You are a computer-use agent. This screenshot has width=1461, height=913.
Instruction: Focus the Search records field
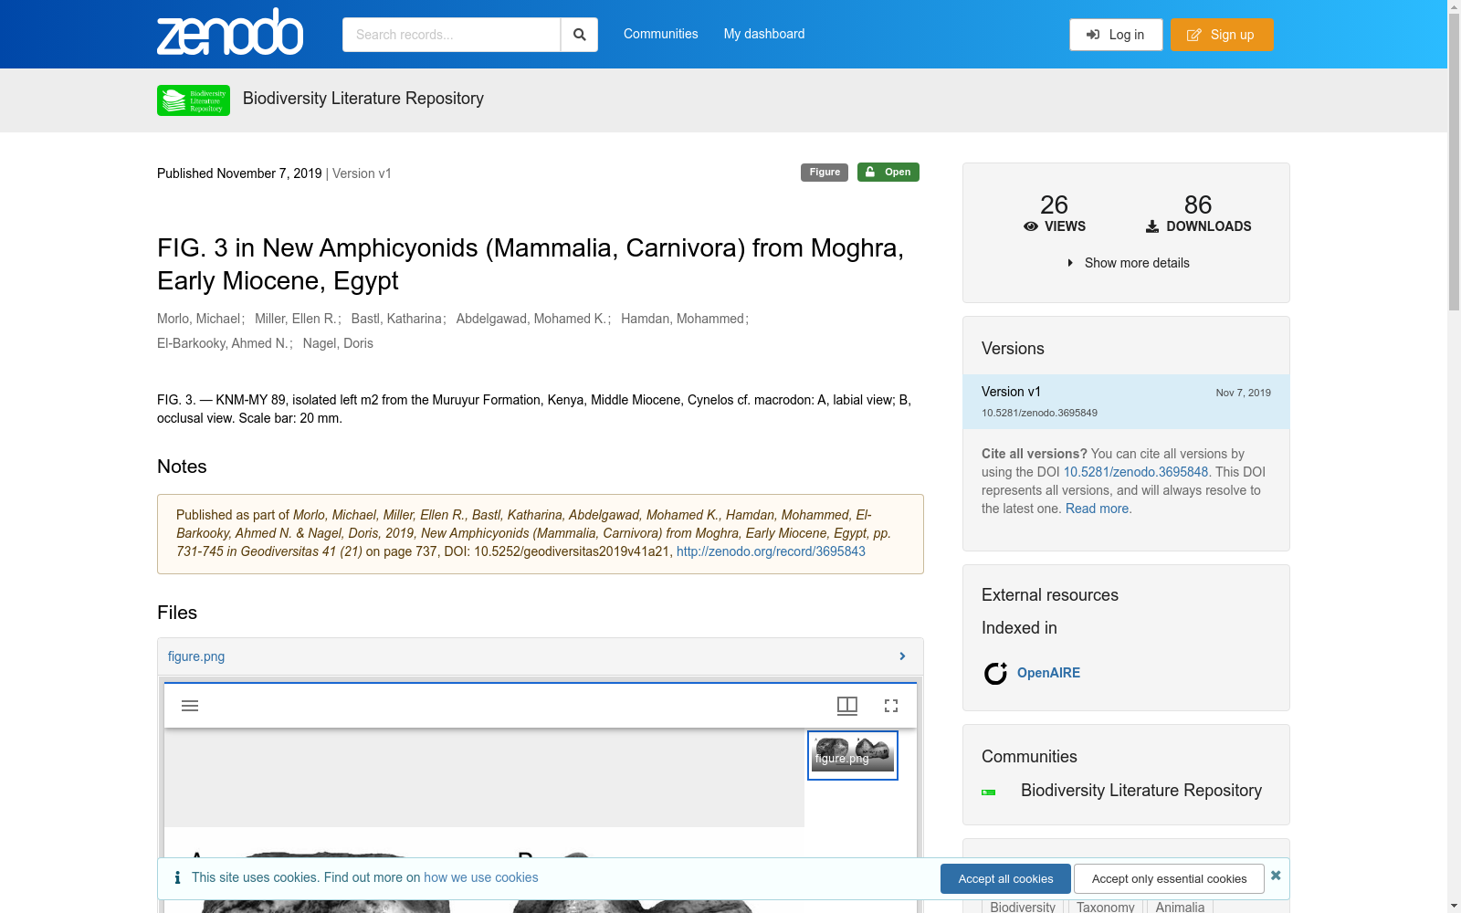pos(451,35)
